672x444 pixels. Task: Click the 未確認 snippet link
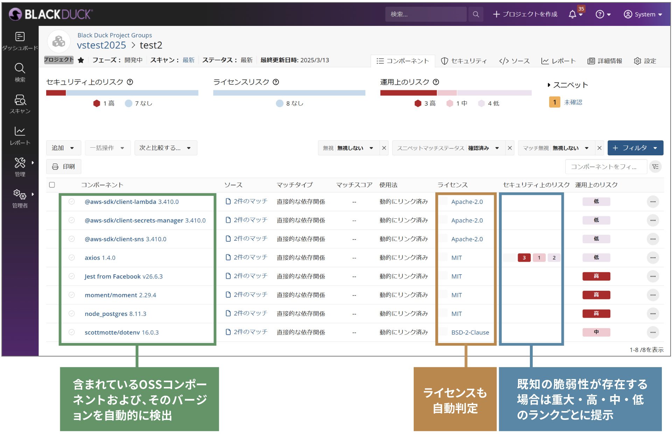pos(573,102)
